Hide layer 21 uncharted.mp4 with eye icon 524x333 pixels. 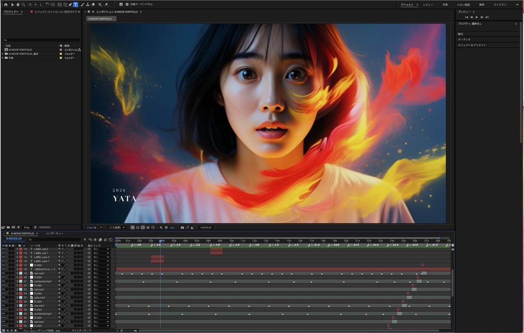pyautogui.click(x=3, y=282)
